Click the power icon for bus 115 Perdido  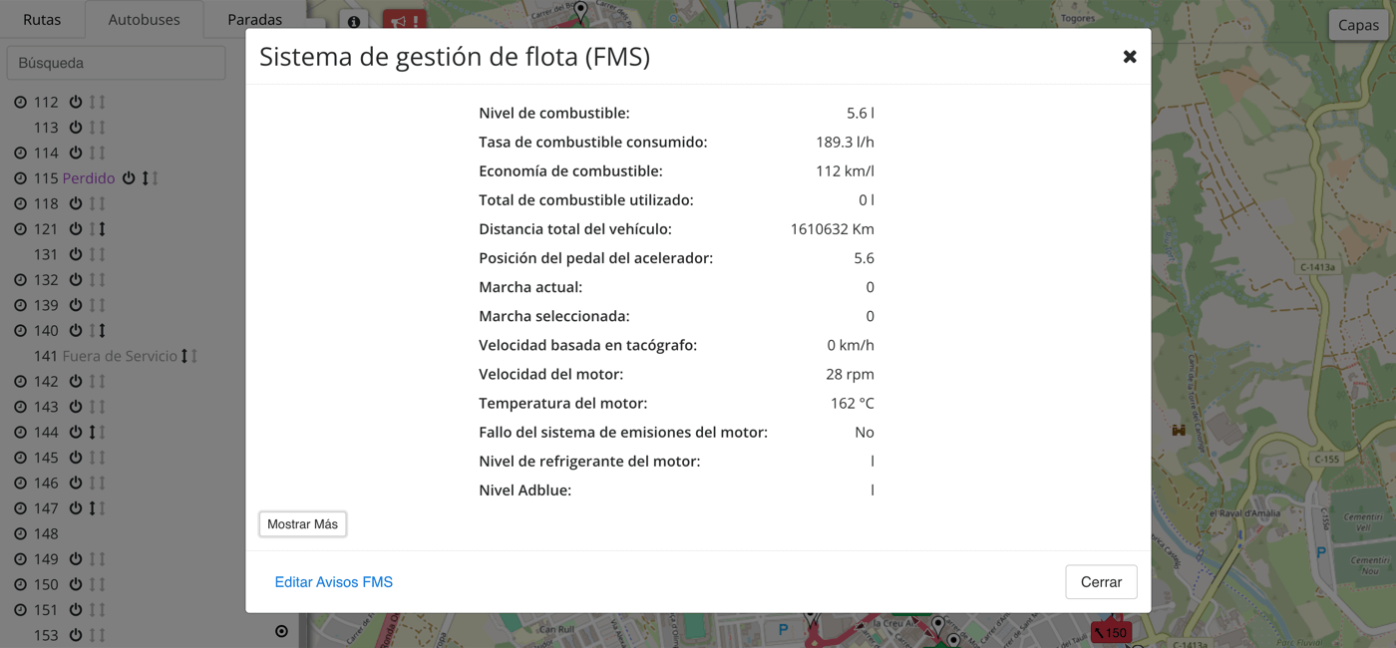click(130, 178)
